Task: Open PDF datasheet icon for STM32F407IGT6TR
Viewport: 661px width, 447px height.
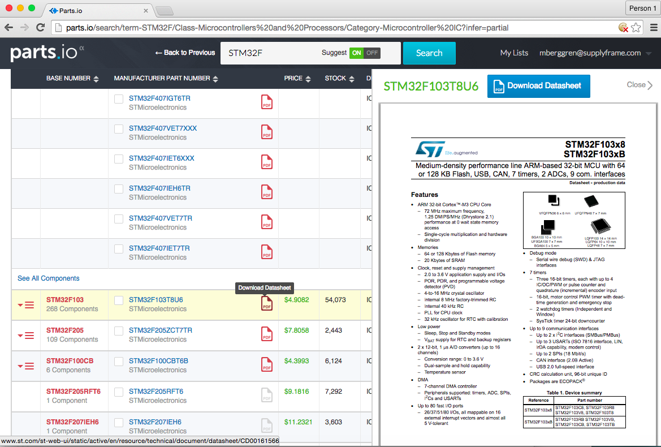Action: 267,102
